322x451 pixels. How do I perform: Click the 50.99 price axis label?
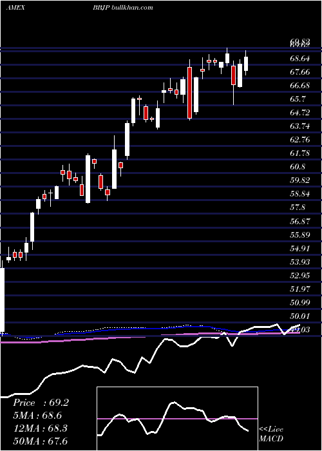pyautogui.click(x=300, y=303)
